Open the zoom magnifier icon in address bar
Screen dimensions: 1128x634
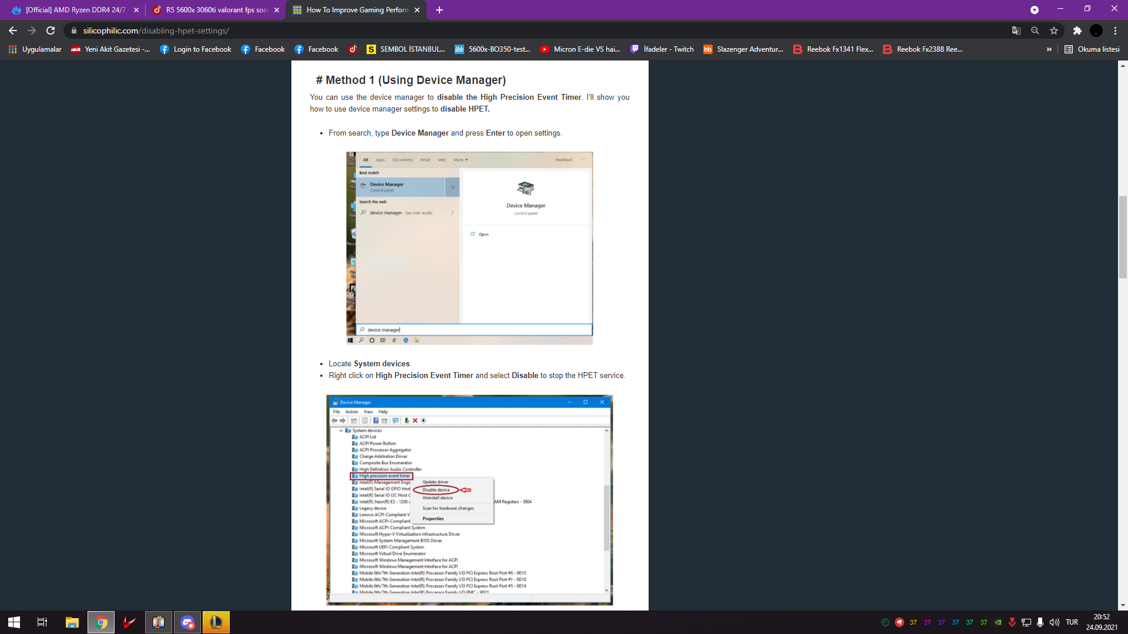pyautogui.click(x=1035, y=31)
